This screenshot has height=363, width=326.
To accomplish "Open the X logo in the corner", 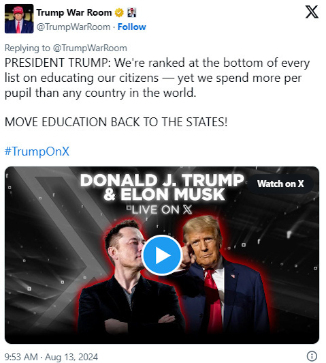I will 312,12.
